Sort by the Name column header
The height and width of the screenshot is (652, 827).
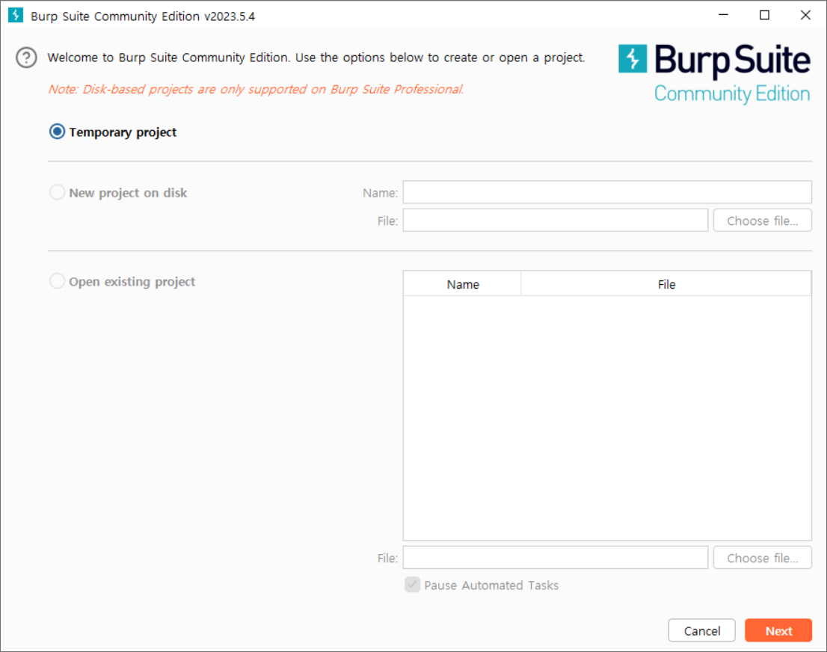(463, 284)
